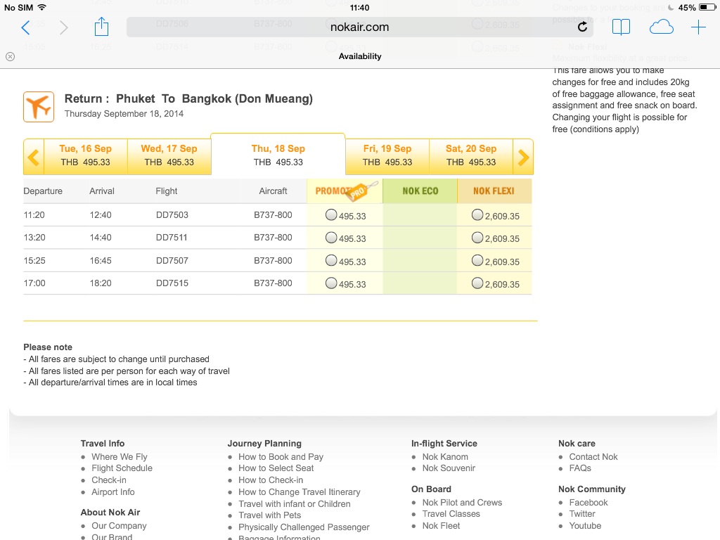The height and width of the screenshot is (540, 720).
Task: Open the Flight Schedule link
Action: [122, 468]
